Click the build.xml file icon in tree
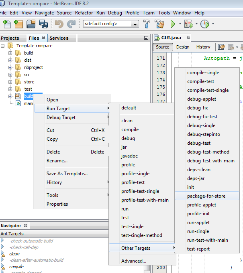This screenshot has height=273, width=243. 18,96
